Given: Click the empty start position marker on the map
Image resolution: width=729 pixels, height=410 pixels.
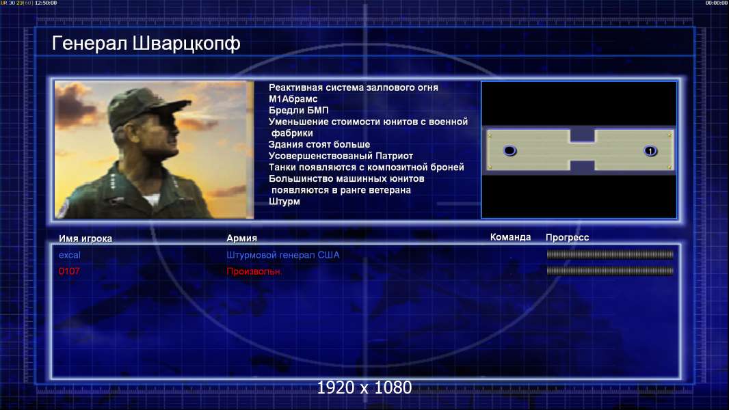Looking at the screenshot, I should point(509,150).
